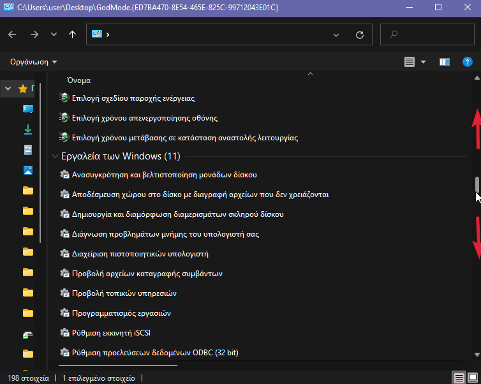Select Επιλογή χρόνου μετάβασης σε κατάσταση αναστολής λειτουργίας
Screen dimensions: 481x384
point(184,138)
